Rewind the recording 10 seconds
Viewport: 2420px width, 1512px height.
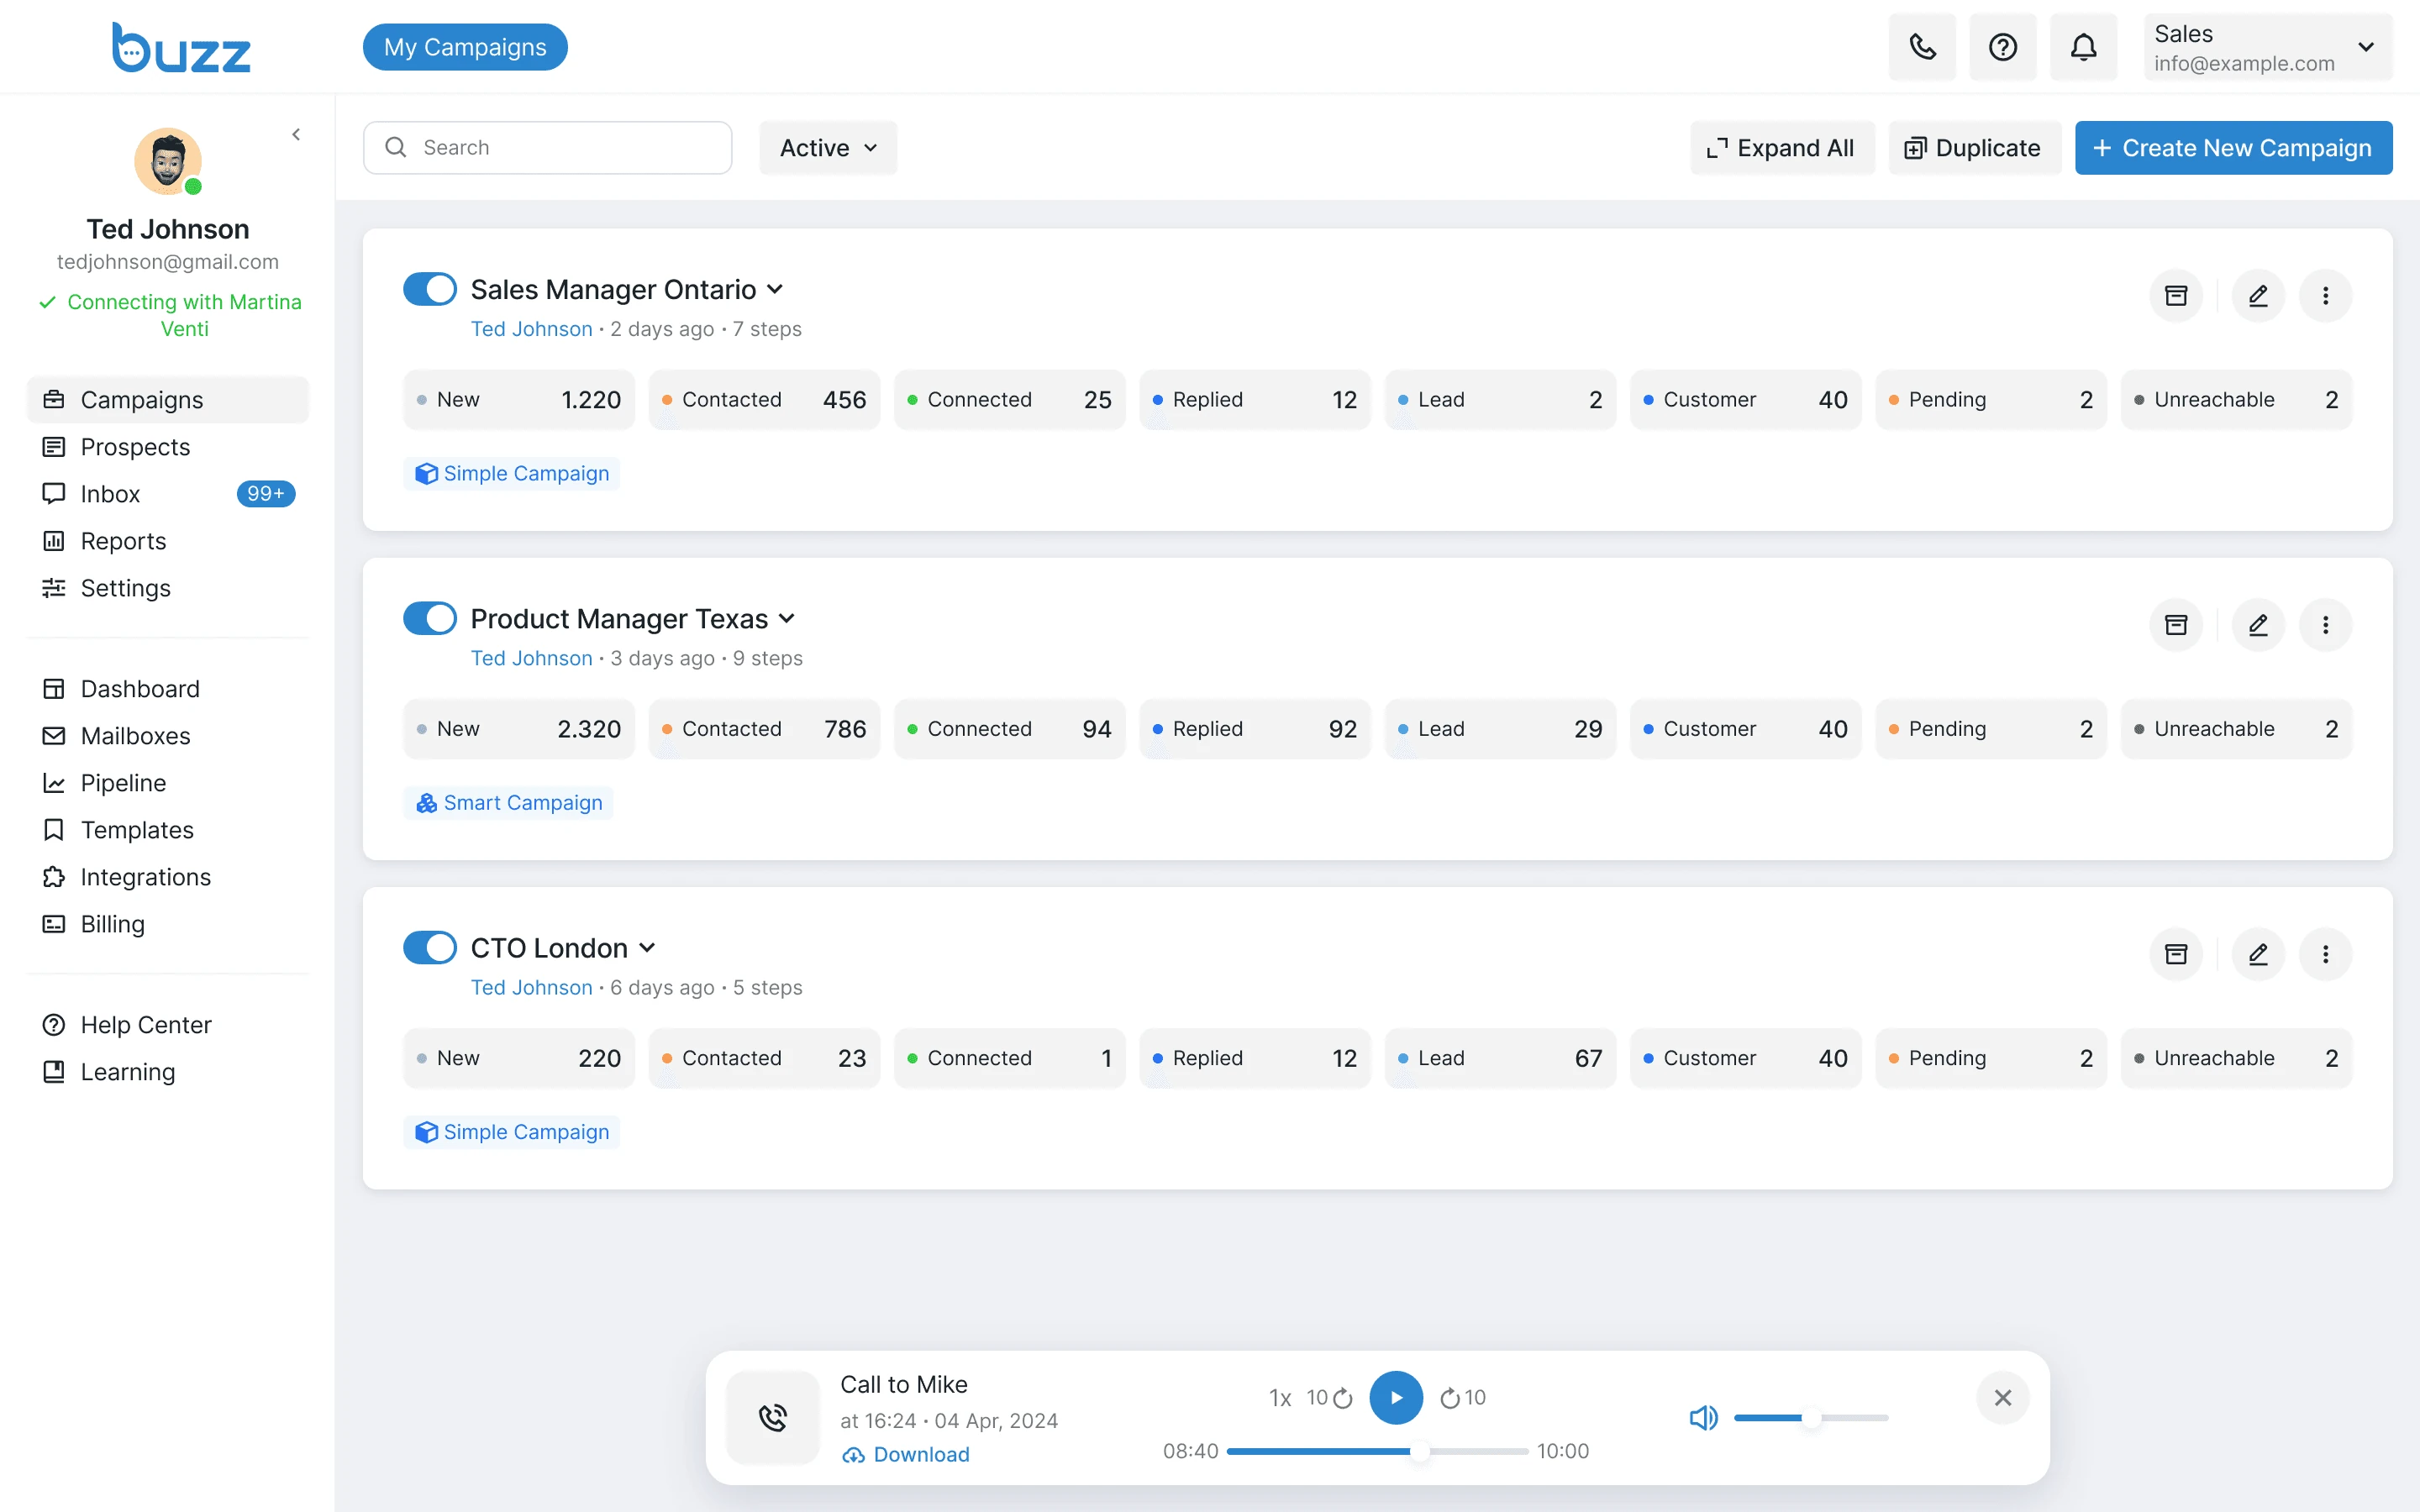coord(1330,1397)
